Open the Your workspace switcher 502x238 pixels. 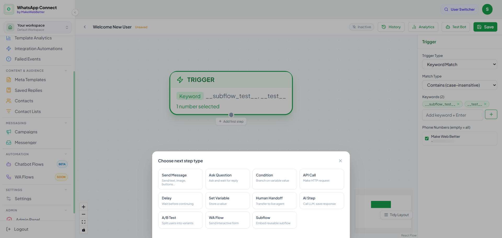click(38, 27)
